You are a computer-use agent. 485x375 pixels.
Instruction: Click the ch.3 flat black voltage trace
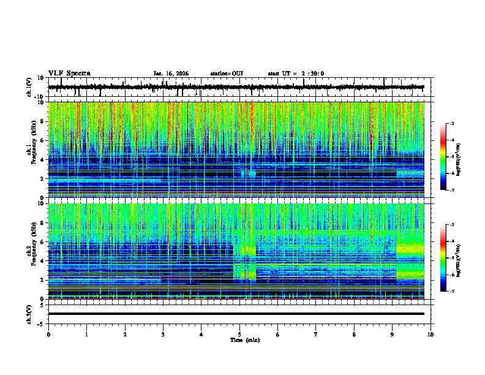pyautogui.click(x=236, y=314)
